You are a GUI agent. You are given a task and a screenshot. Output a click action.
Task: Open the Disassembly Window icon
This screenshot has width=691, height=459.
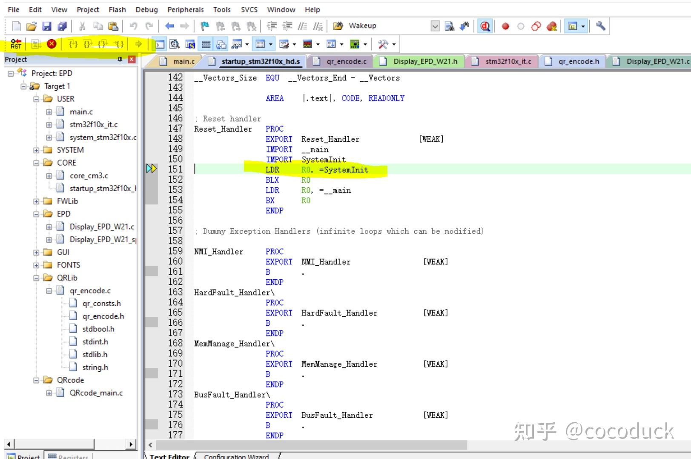[174, 43]
